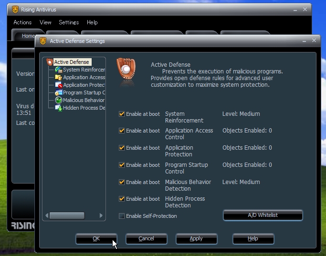Click Application Access Control 'Objects Enabled: 0'

tap(247, 131)
